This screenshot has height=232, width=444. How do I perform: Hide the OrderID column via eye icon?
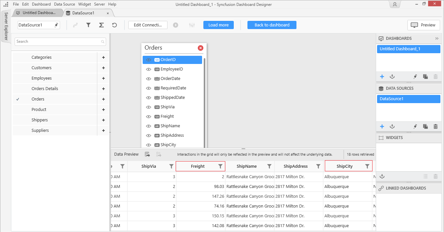pos(149,60)
